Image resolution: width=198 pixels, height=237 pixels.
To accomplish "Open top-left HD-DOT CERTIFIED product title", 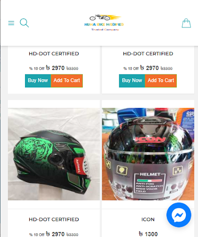I will pyautogui.click(x=54, y=54).
